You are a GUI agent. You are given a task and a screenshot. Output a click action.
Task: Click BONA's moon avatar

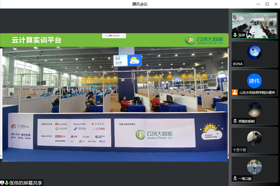pos(254,52)
